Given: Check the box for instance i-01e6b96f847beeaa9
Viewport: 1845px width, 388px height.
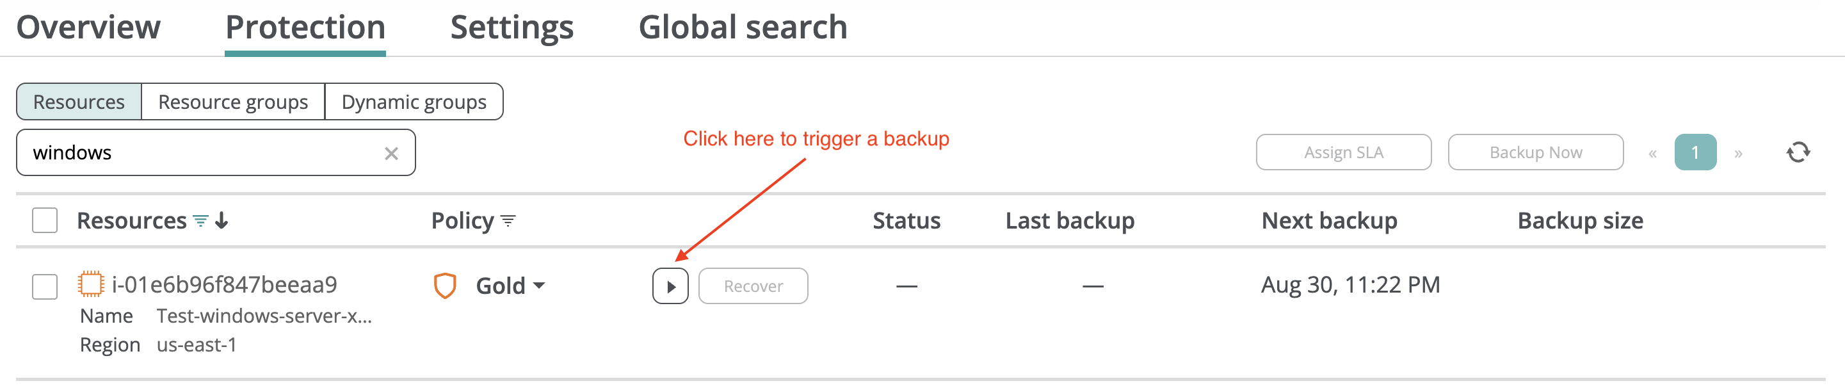Looking at the screenshot, I should 45,286.
